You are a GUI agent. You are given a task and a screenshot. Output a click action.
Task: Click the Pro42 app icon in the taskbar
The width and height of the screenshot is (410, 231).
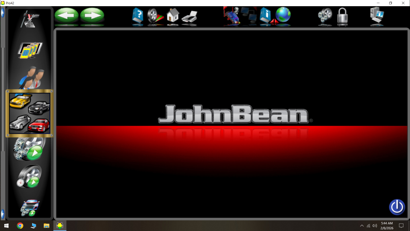tap(60, 226)
